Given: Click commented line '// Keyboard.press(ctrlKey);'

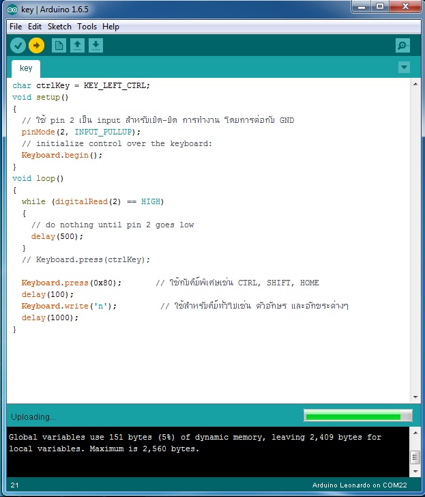Looking at the screenshot, I should pyautogui.click(x=86, y=259).
